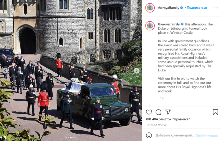The image size is (221, 141).
Task: Go to next photo in carousel
Action: pos(137,70)
